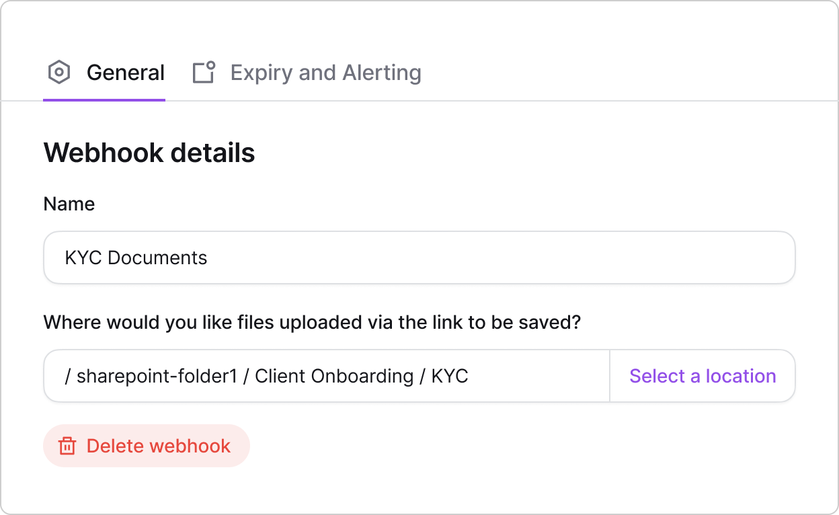The width and height of the screenshot is (839, 515).
Task: Click the Webhook details heading
Action: pos(149,153)
